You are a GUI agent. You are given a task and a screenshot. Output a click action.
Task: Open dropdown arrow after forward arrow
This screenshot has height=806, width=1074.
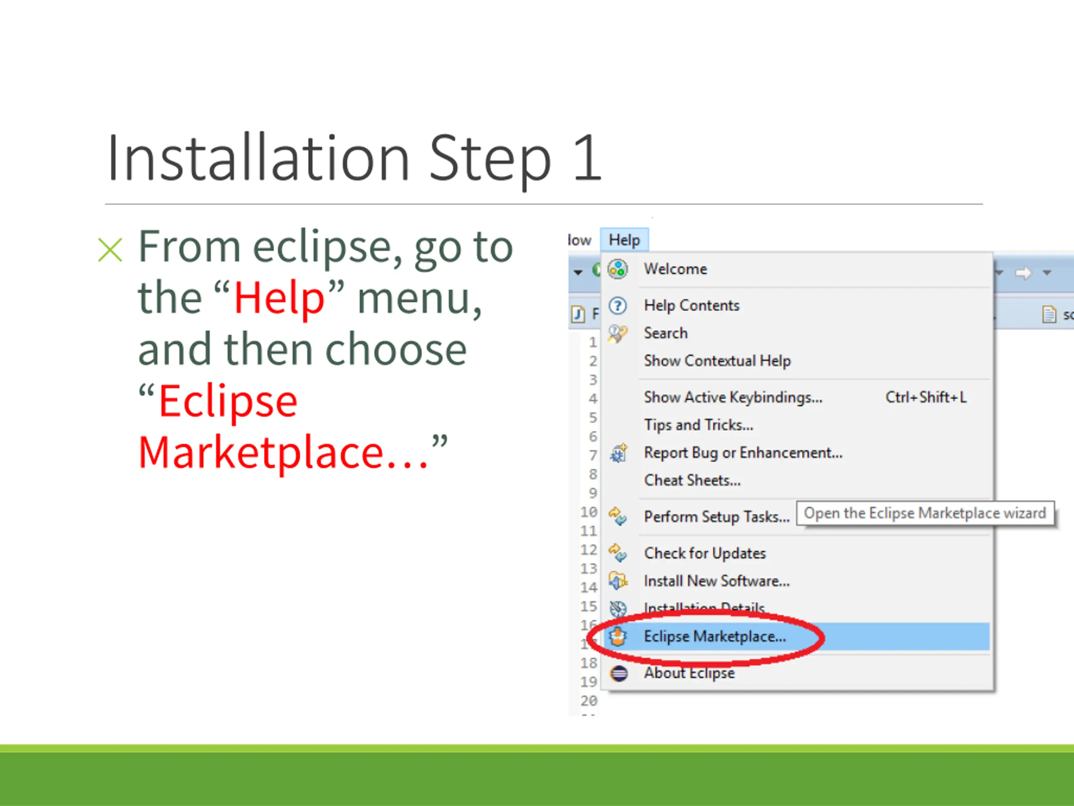pyautogui.click(x=1047, y=273)
